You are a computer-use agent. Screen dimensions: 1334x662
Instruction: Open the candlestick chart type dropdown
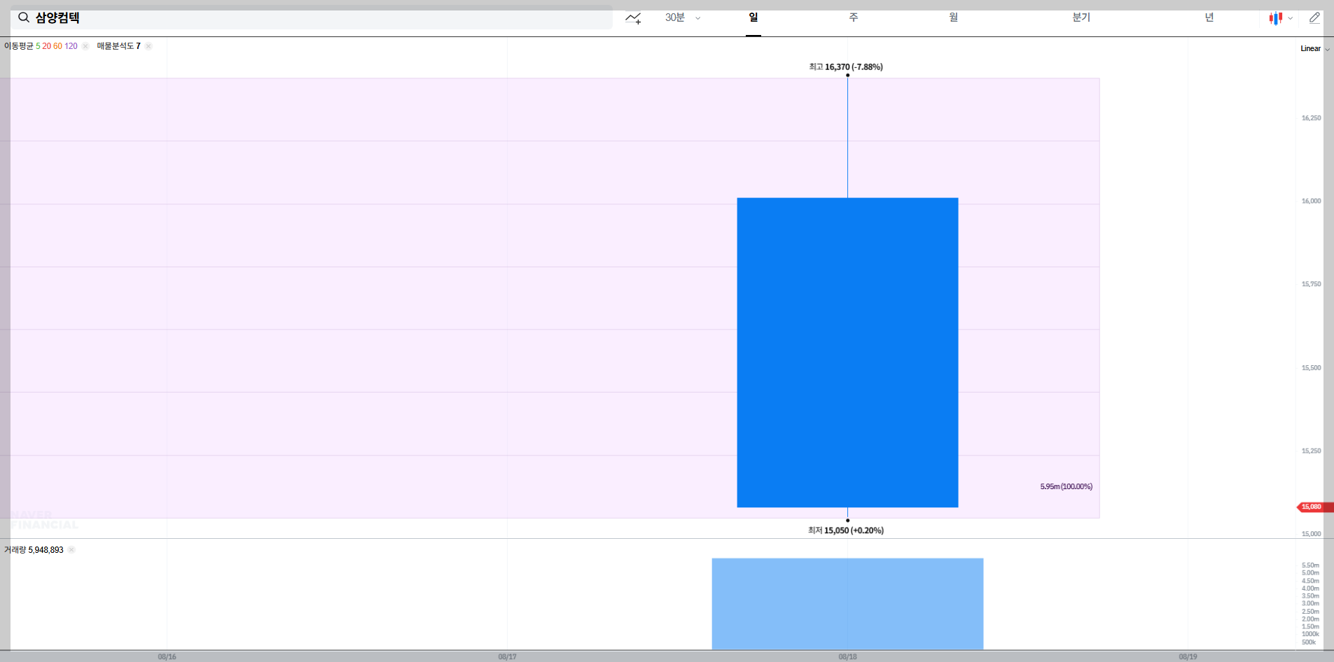(x=1281, y=18)
